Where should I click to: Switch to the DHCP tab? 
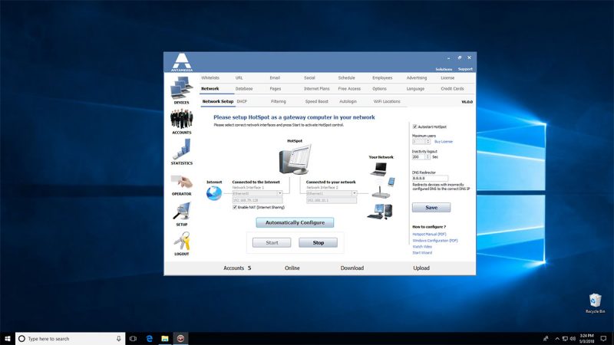(242, 101)
